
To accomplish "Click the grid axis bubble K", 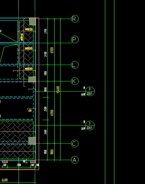I will click(x=75, y=81).
